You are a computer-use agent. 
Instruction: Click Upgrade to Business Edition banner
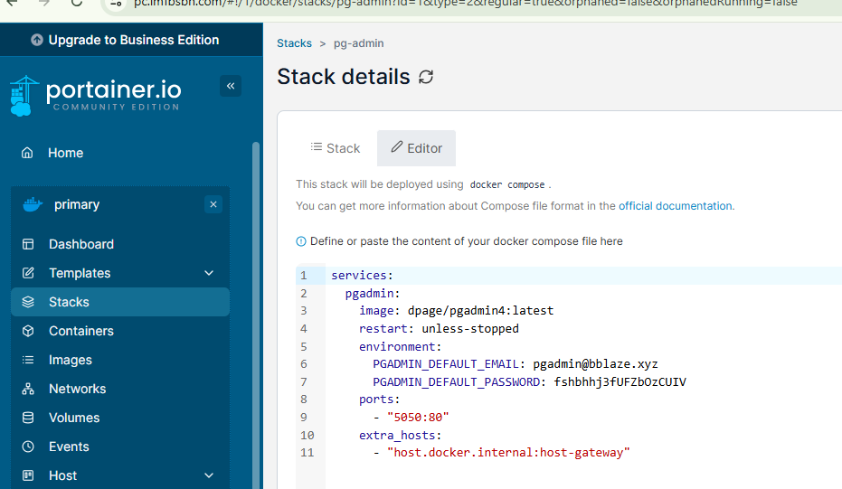tap(125, 40)
